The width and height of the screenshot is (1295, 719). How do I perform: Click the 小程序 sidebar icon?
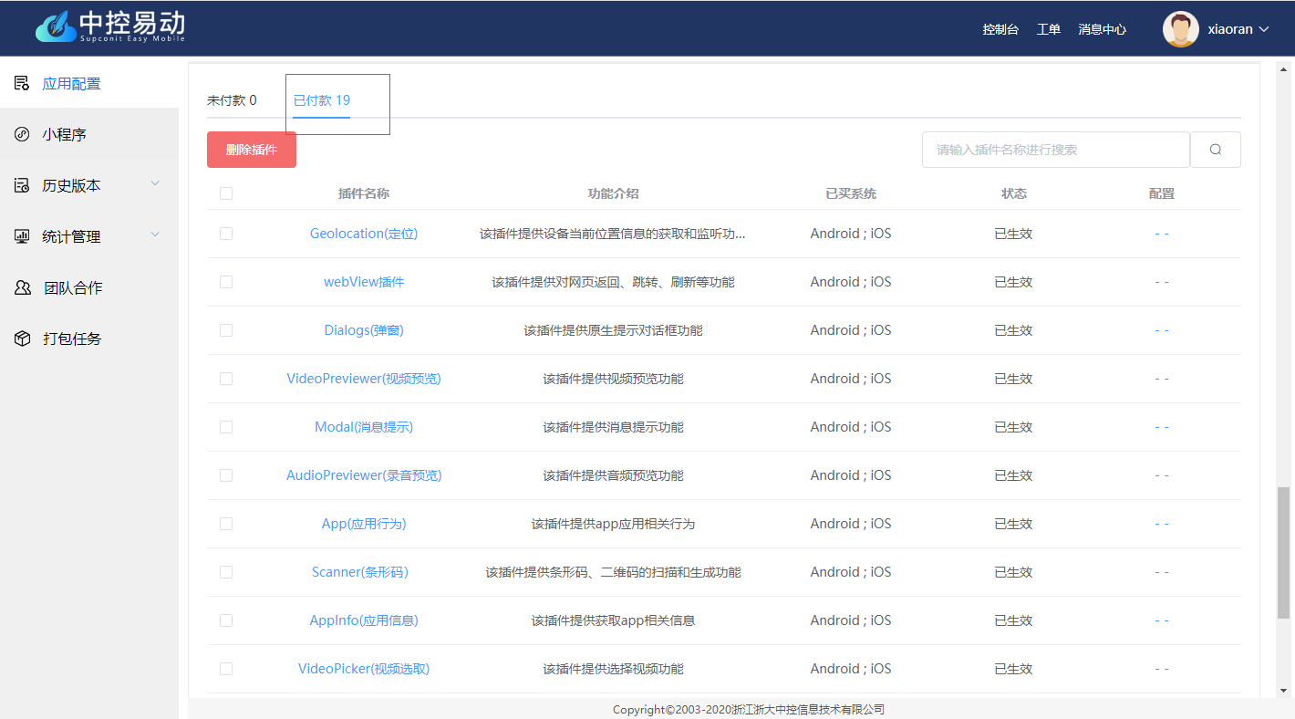(22, 134)
